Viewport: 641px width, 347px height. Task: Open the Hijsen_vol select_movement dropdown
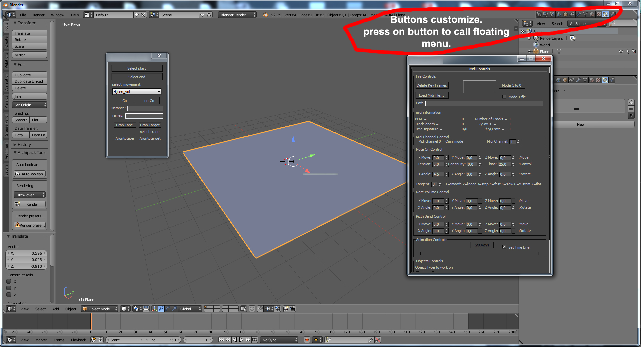pyautogui.click(x=137, y=92)
